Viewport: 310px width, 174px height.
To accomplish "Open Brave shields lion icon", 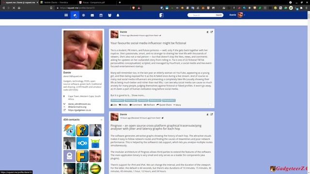I will point(134,8).
